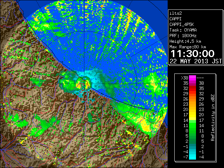224x168 pixels.
Task: Click the 'CAPPI_4P5K' text
Action: point(182,24)
